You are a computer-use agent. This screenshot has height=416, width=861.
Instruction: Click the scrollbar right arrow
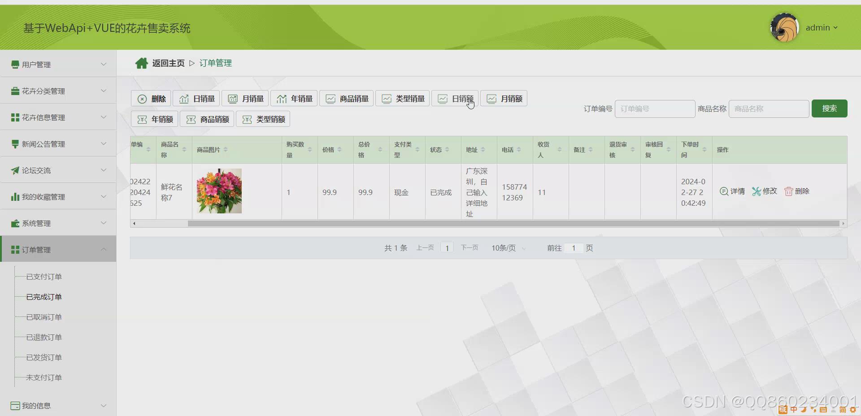pos(843,223)
